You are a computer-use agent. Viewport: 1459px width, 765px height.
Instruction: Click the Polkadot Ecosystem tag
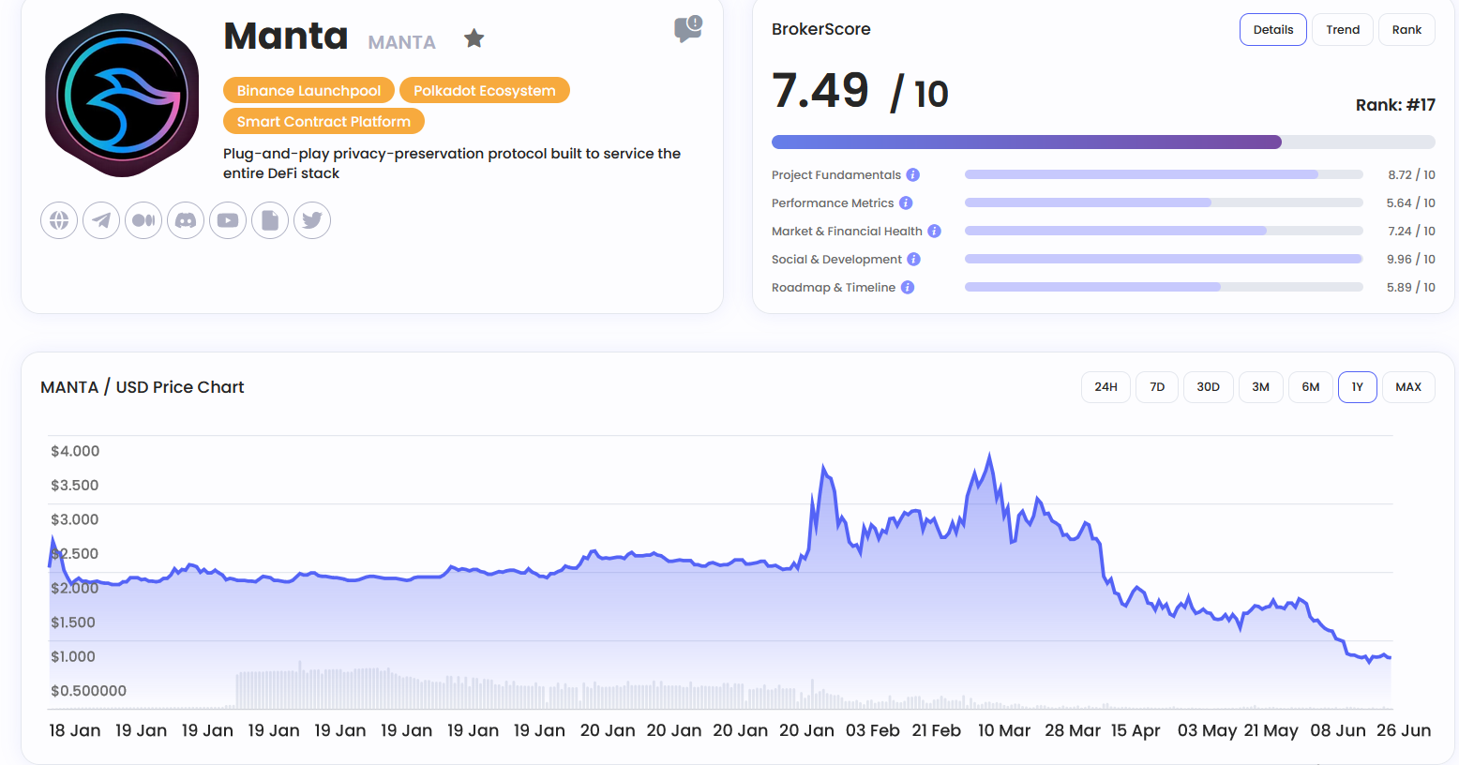485,90
